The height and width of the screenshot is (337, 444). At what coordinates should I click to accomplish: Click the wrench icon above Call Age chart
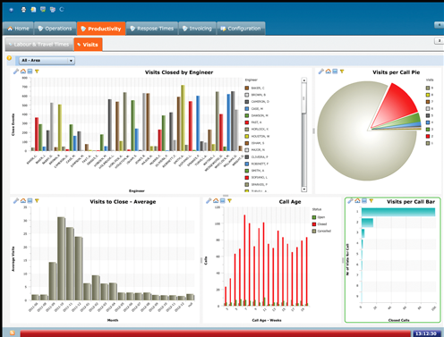pos(209,201)
